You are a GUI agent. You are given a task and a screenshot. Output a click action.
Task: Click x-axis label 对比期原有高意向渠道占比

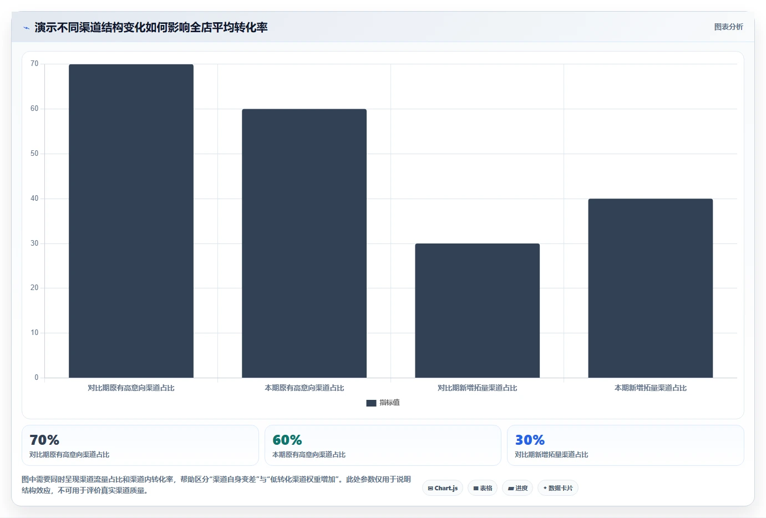coord(131,388)
